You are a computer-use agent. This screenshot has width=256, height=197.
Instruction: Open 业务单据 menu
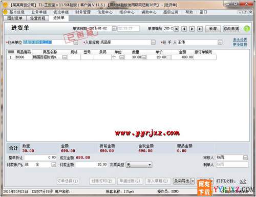39,12
